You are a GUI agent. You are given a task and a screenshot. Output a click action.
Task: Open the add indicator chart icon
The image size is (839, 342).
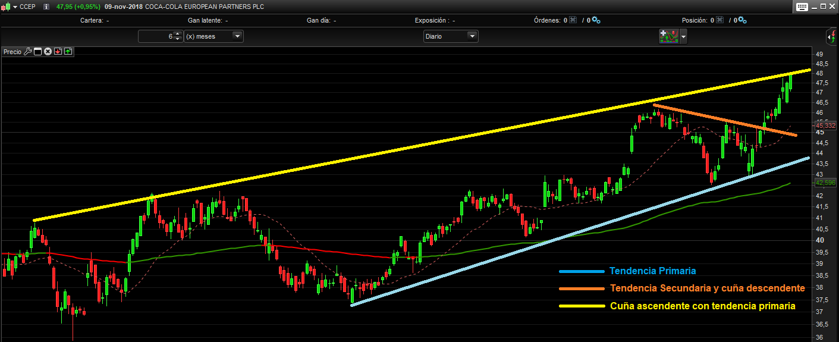point(669,36)
